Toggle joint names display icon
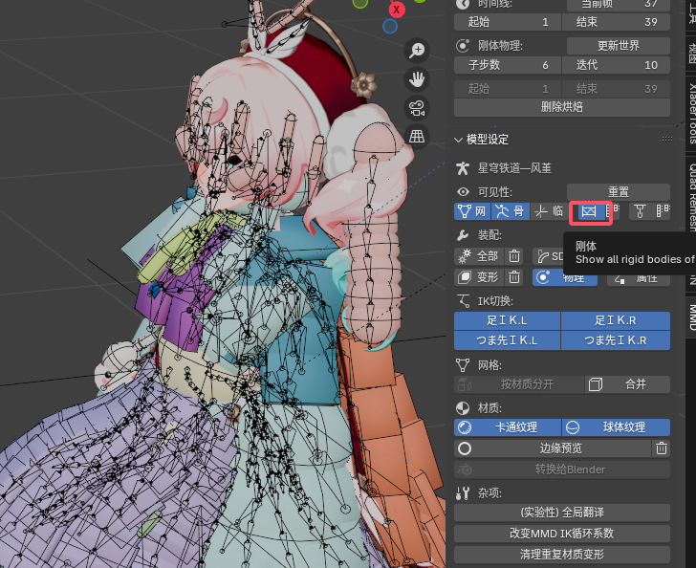Viewport: 696px width, 568px height. pos(663,211)
